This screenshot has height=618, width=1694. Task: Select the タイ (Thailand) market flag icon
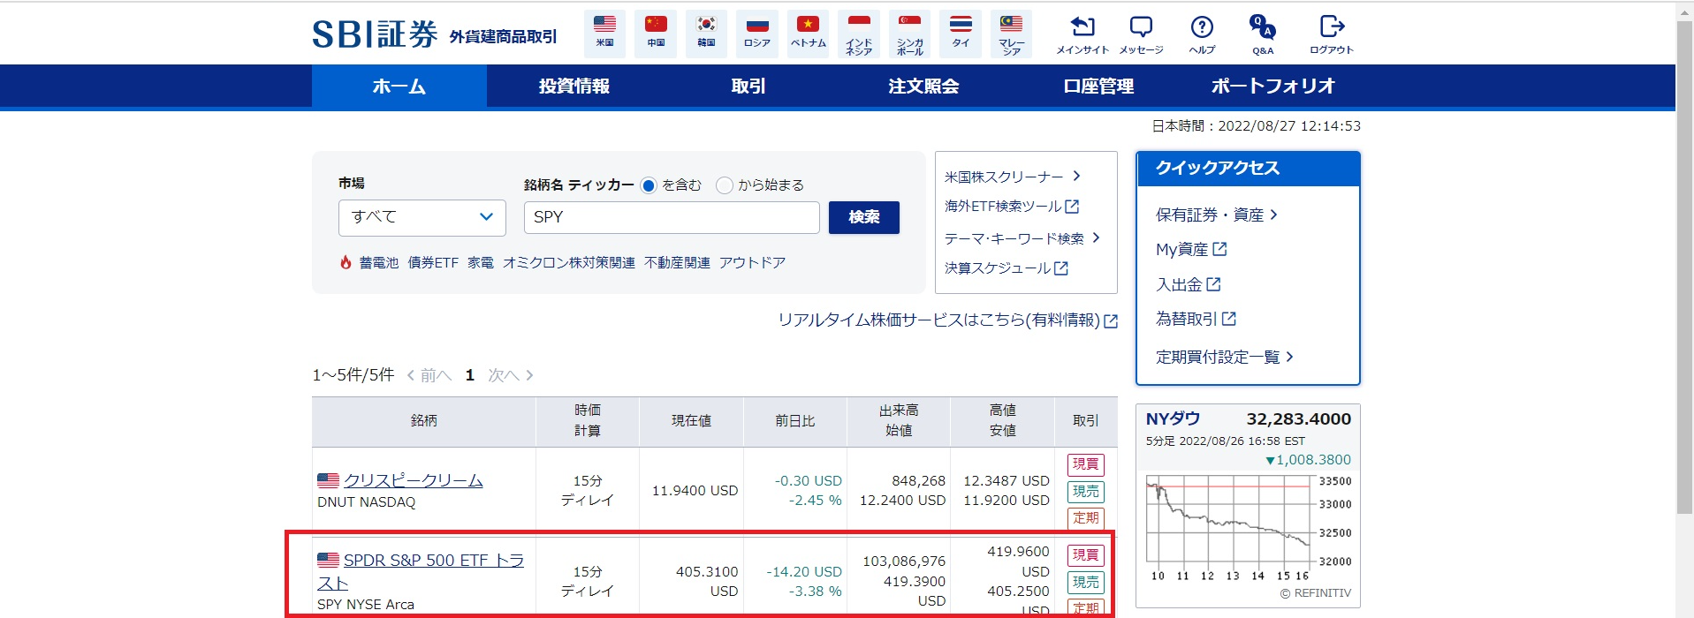[961, 34]
